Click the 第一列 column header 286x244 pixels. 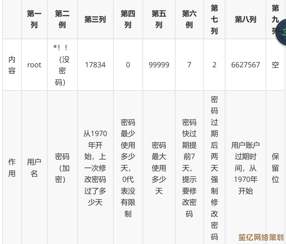(x=34, y=19)
